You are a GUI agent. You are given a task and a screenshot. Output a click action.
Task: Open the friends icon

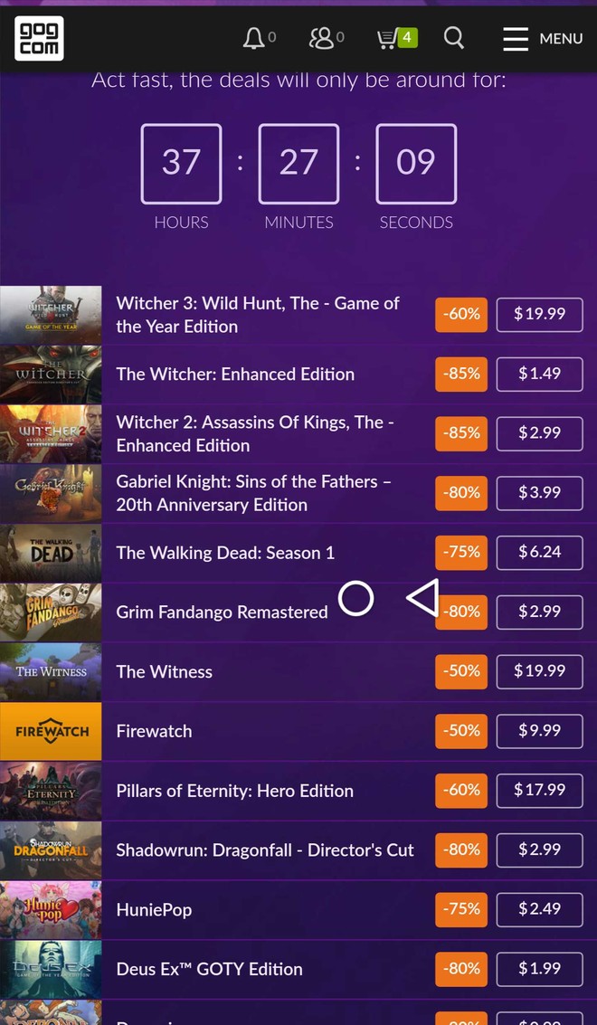321,38
